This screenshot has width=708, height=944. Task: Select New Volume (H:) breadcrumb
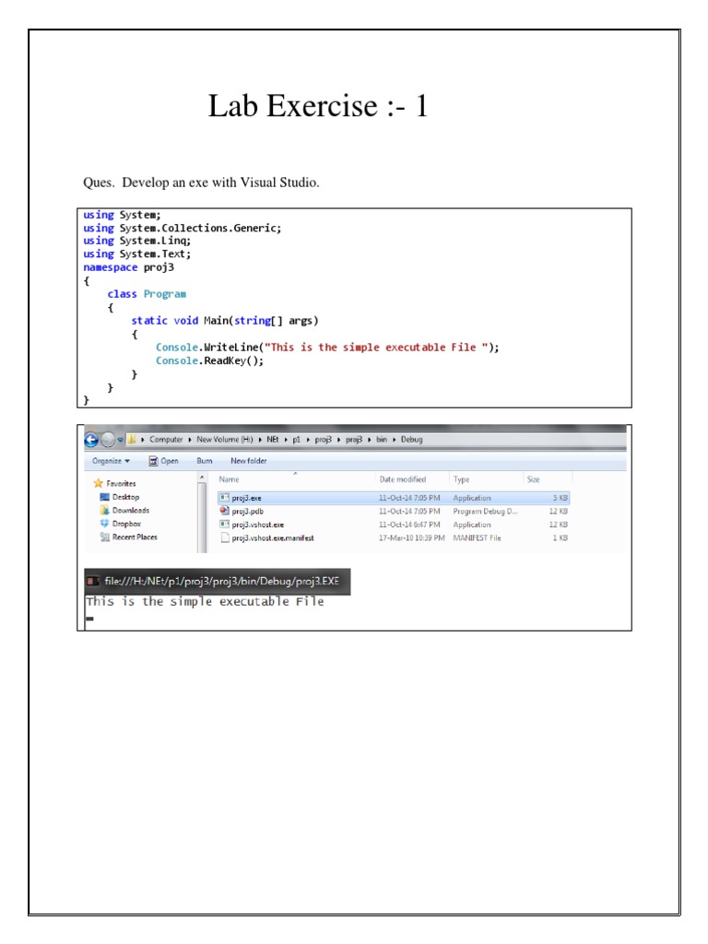225,440
